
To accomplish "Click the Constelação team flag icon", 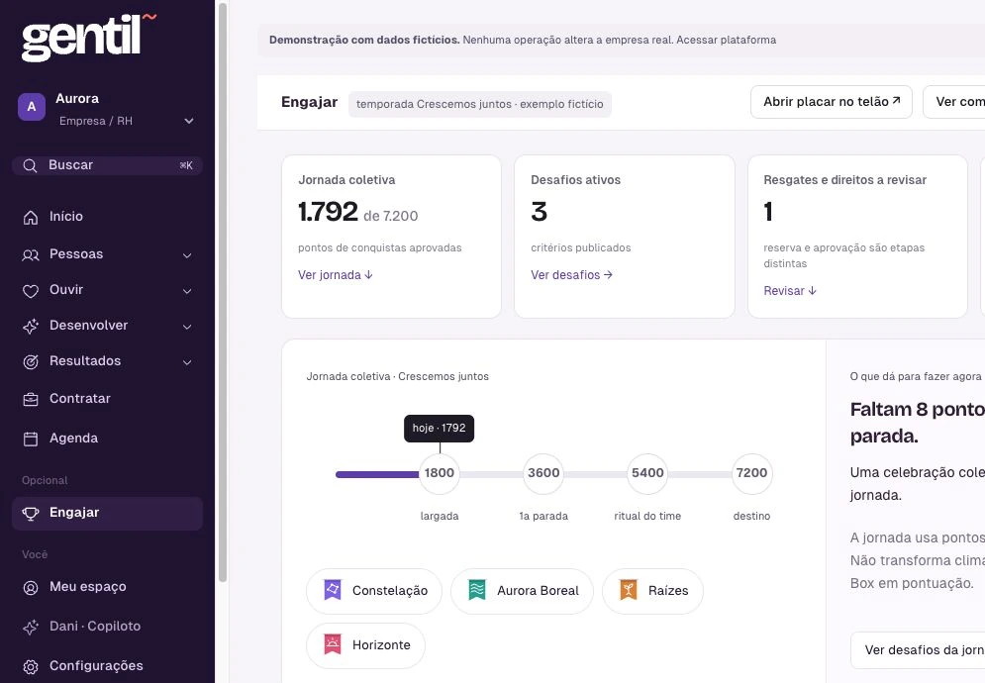I will point(333,590).
